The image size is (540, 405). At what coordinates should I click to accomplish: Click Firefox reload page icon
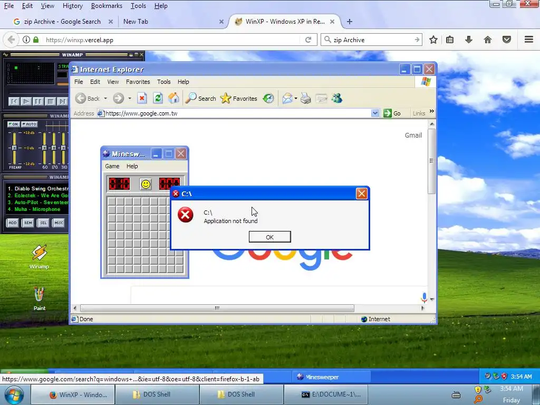pos(308,40)
